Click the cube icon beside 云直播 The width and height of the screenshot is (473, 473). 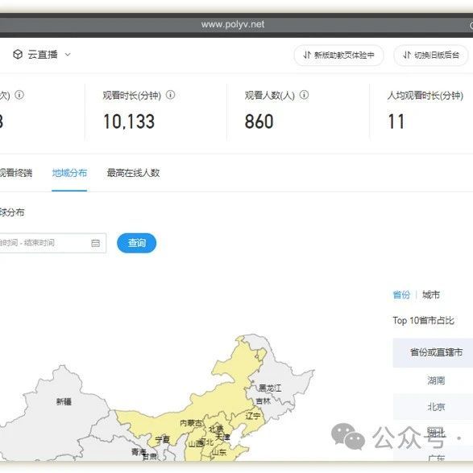point(18,55)
